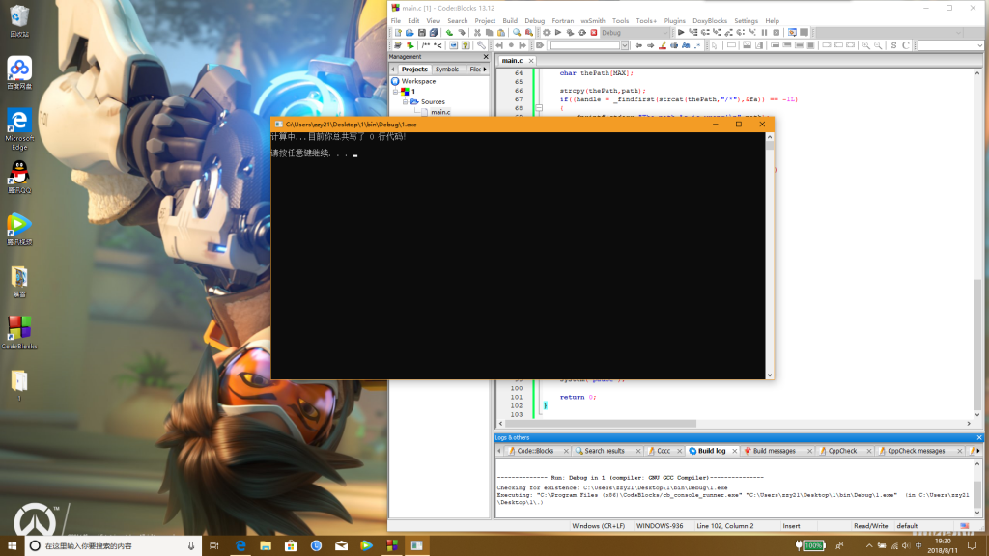Click the C comment toolbar icon
989x556 pixels.
click(x=906, y=45)
